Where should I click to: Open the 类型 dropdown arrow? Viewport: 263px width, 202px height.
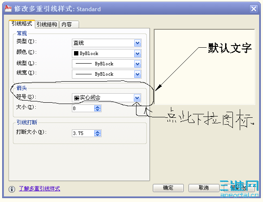coord(138,43)
